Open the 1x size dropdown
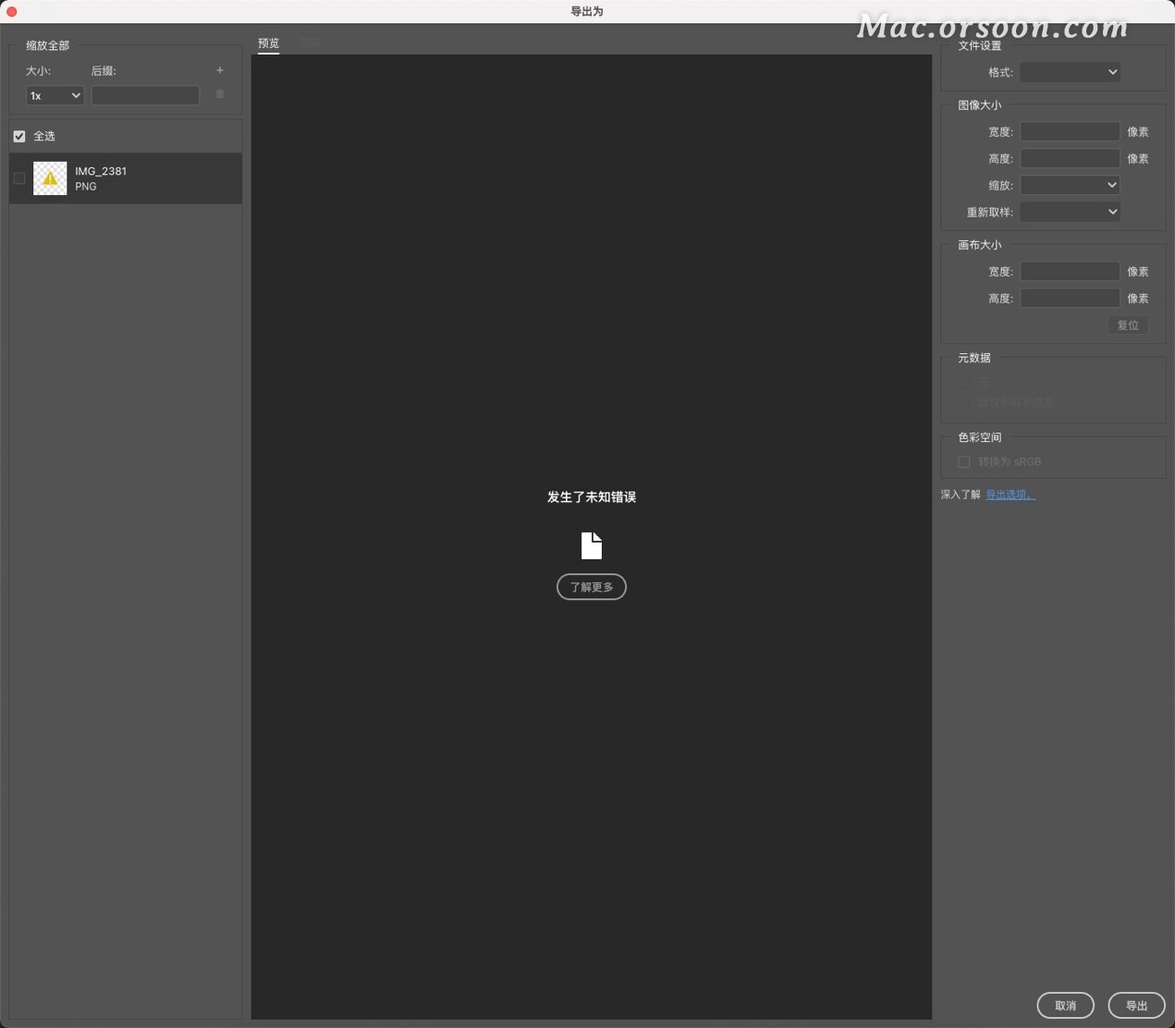The height and width of the screenshot is (1028, 1175). click(x=54, y=95)
